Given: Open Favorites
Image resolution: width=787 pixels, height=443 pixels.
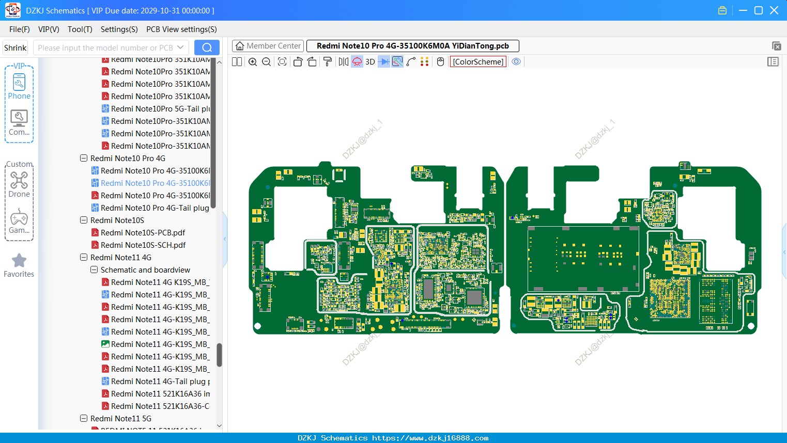Looking at the screenshot, I should [19, 266].
